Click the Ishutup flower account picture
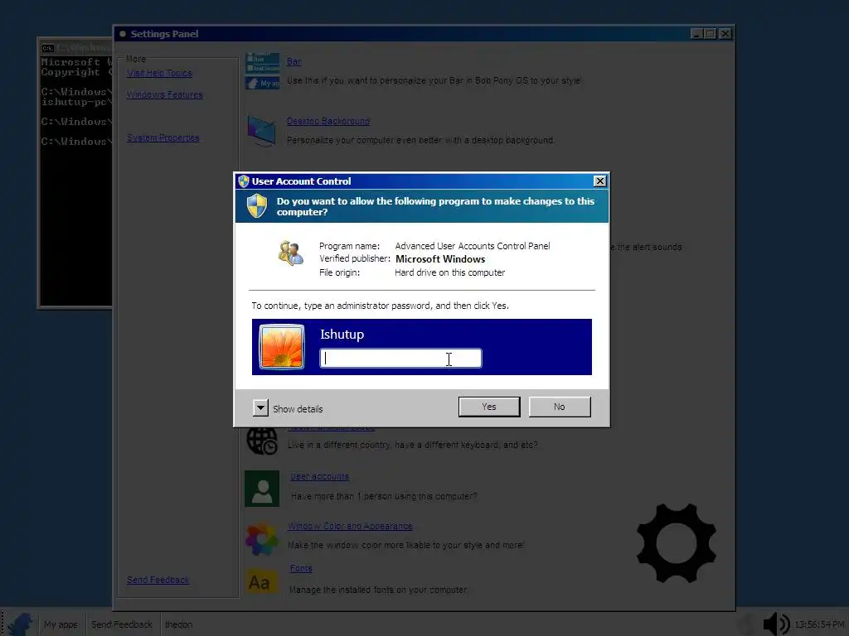This screenshot has height=636, width=849. coord(282,347)
